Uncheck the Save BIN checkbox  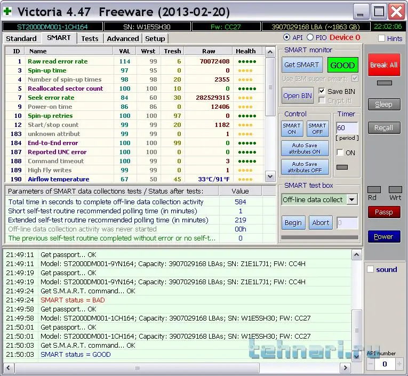click(x=322, y=91)
